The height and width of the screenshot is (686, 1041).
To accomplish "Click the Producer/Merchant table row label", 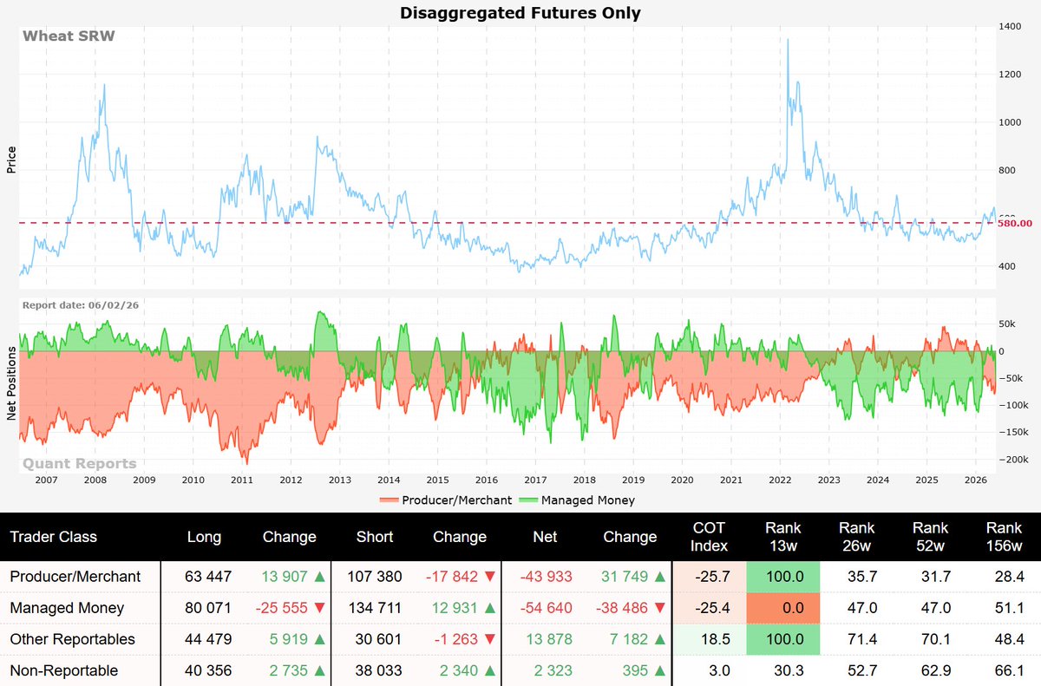I will 75,577.
